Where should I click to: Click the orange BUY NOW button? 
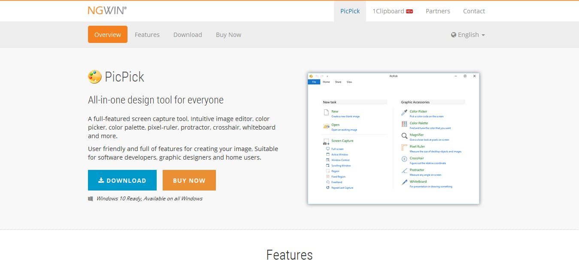tap(189, 180)
